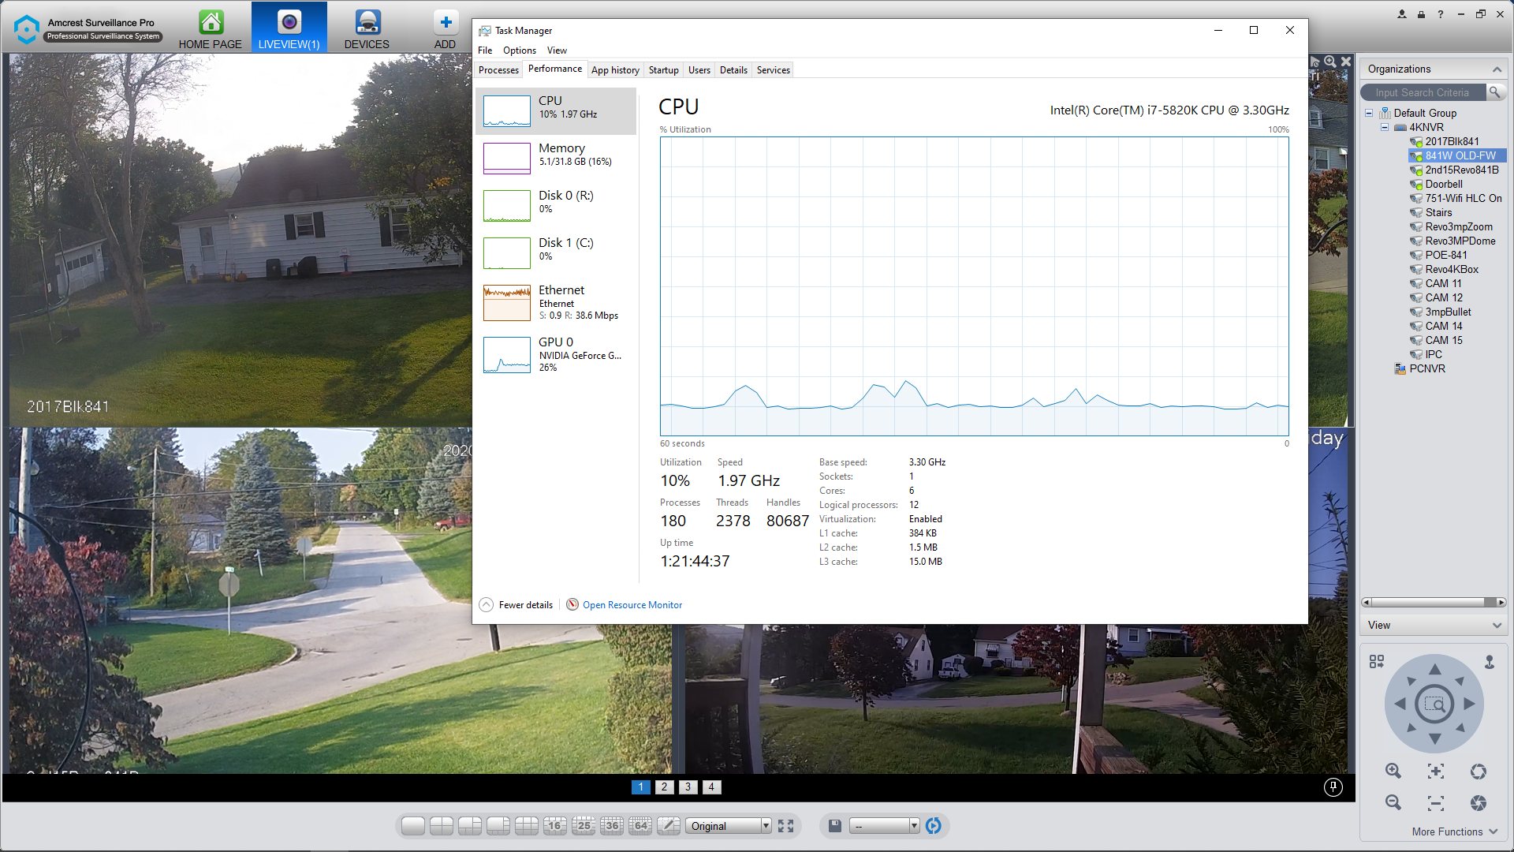Select single-view layout icon
Screen dimensions: 1514x852
point(412,826)
